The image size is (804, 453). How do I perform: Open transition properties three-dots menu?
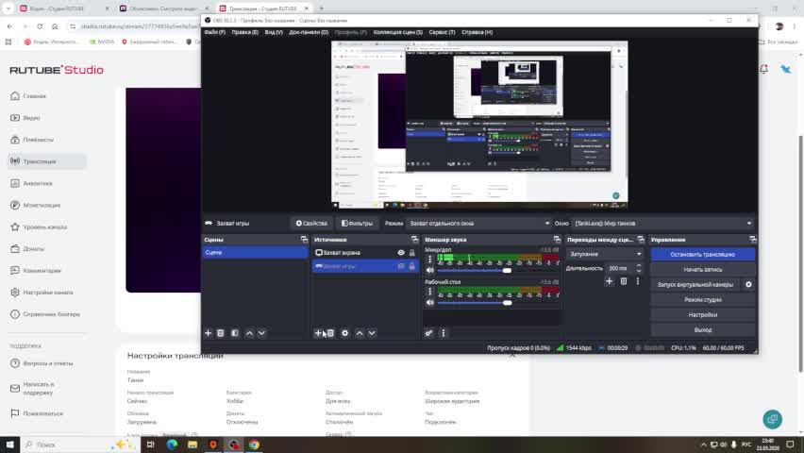[638, 281]
